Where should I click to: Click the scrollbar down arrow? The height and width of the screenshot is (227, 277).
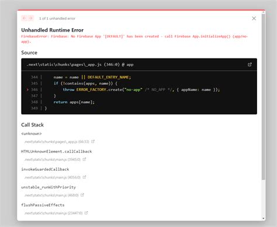point(264,218)
